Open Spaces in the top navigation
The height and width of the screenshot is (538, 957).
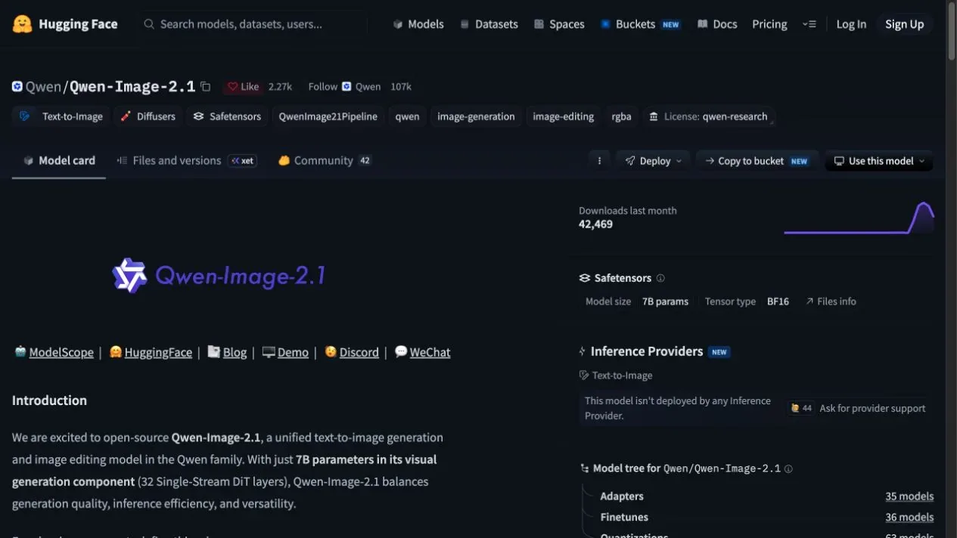tap(559, 24)
